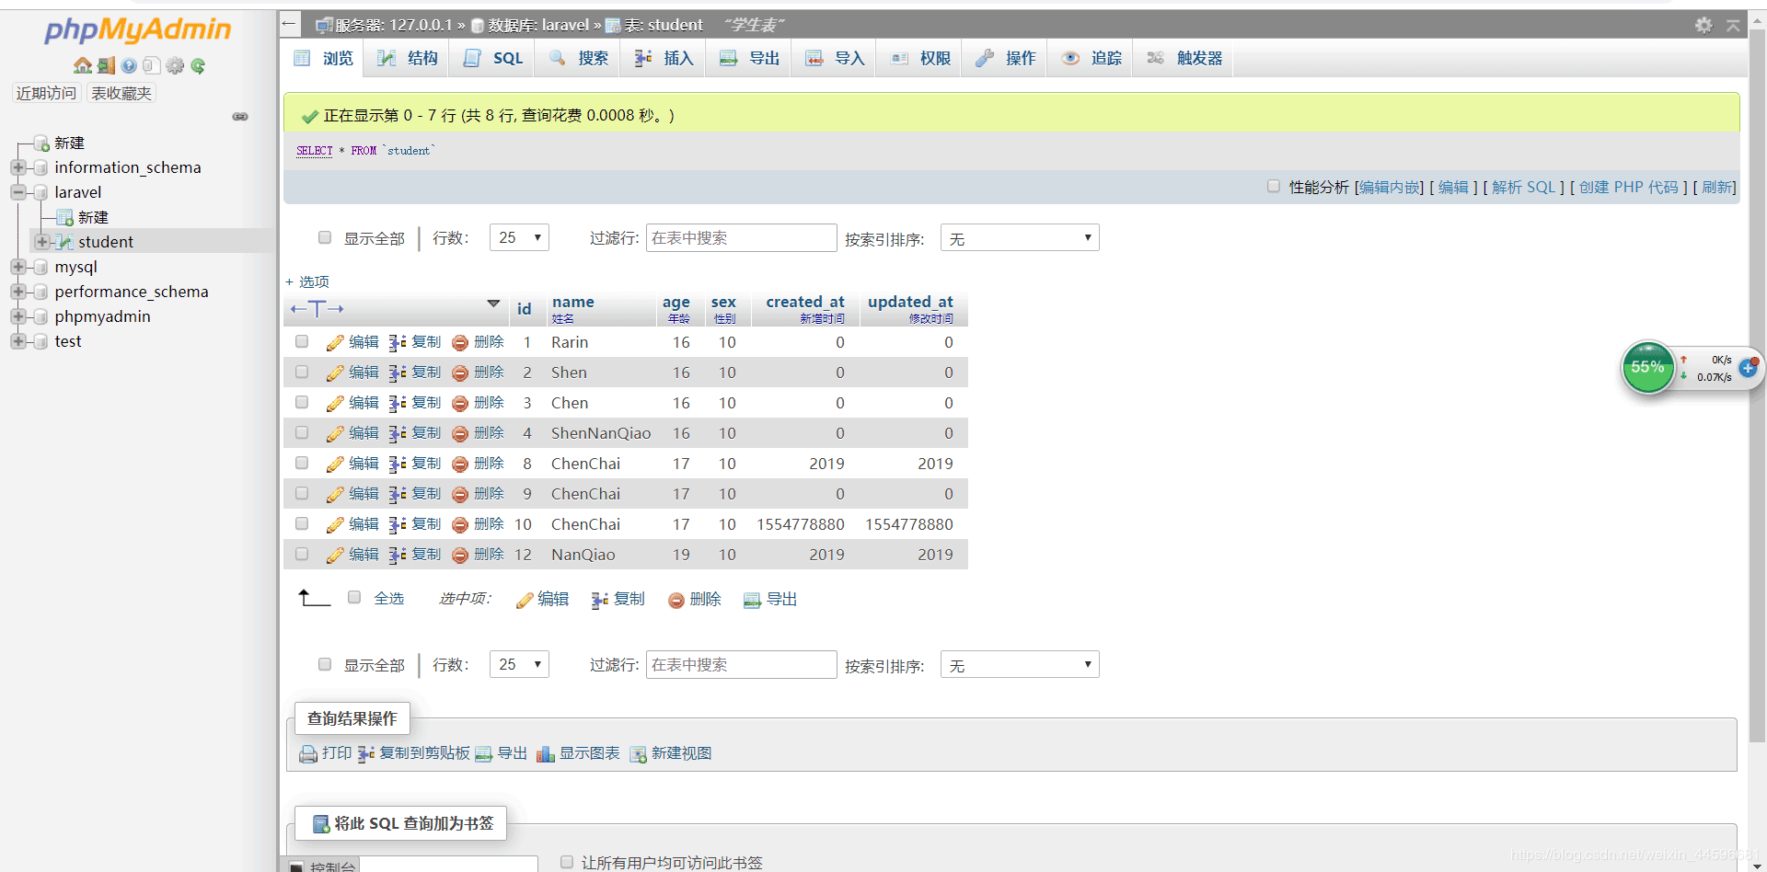Enable the 性能分析 profiling checkbox
The height and width of the screenshot is (872, 1767).
coord(1274,186)
